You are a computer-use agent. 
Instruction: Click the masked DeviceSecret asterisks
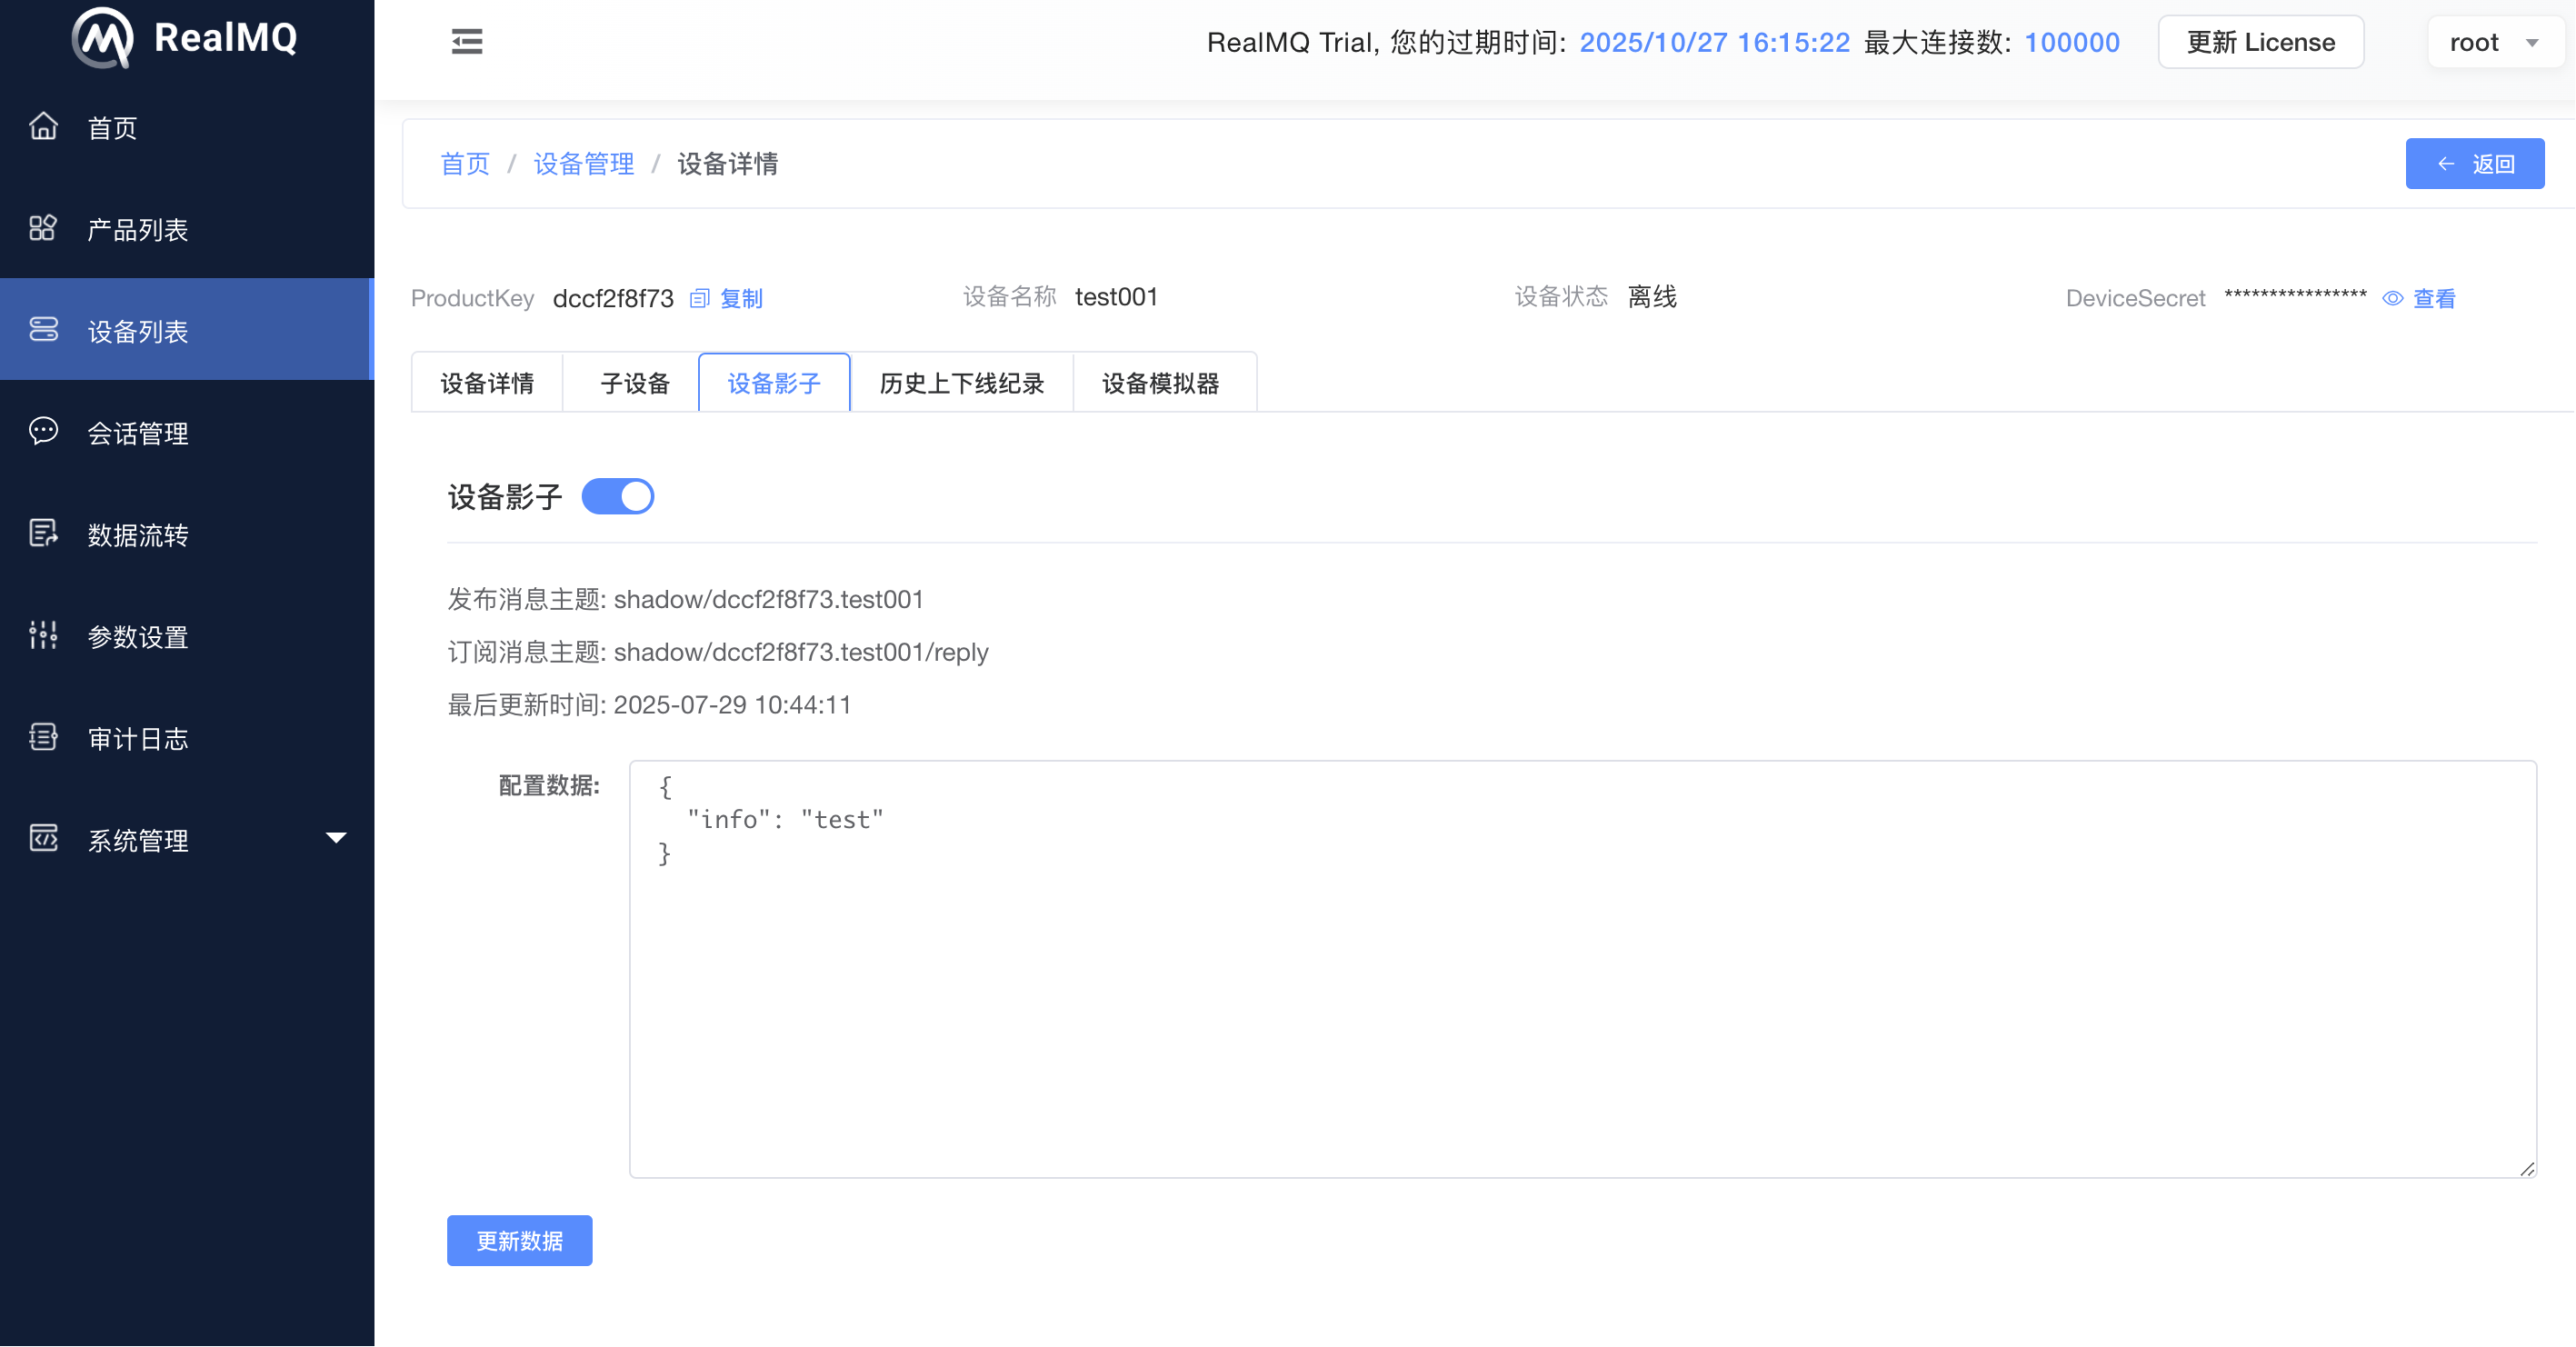click(x=2296, y=295)
